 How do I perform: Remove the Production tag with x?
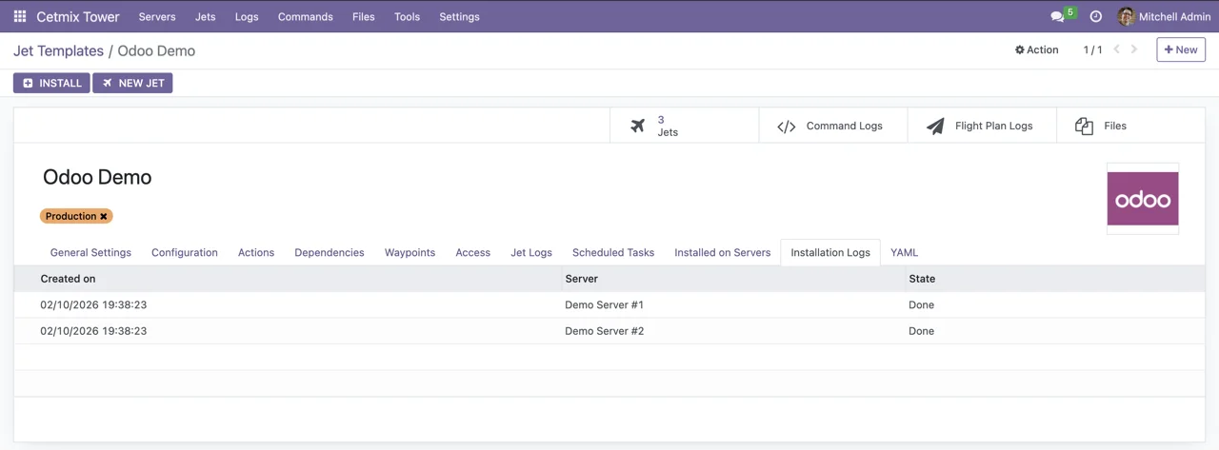(x=104, y=216)
